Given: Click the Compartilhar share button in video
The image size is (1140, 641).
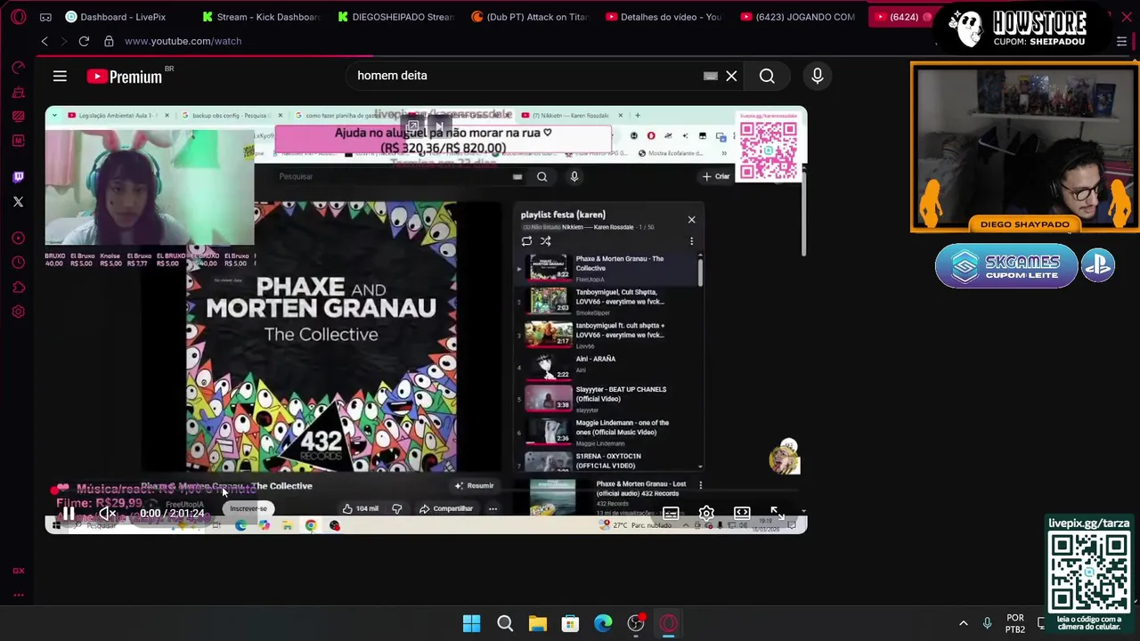Looking at the screenshot, I should [x=446, y=508].
